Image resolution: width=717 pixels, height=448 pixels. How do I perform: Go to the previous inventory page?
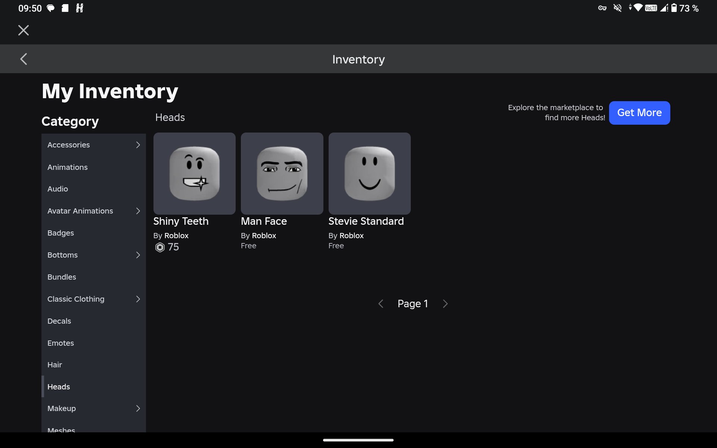(x=381, y=304)
